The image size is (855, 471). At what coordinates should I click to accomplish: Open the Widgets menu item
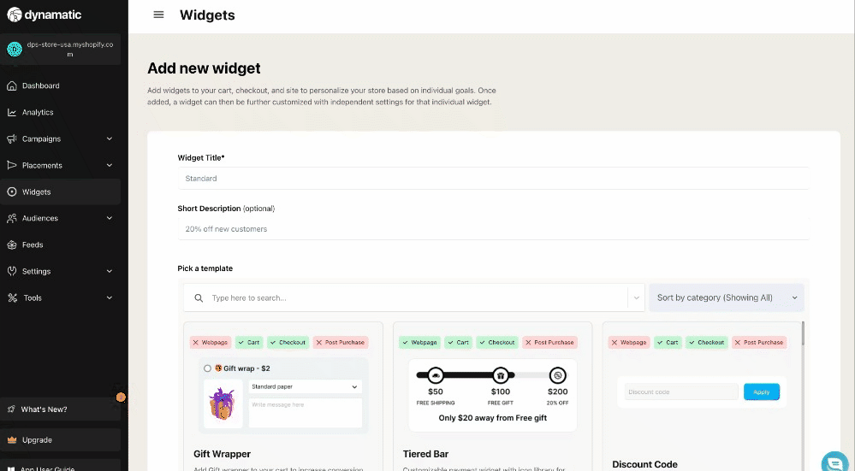point(37,191)
